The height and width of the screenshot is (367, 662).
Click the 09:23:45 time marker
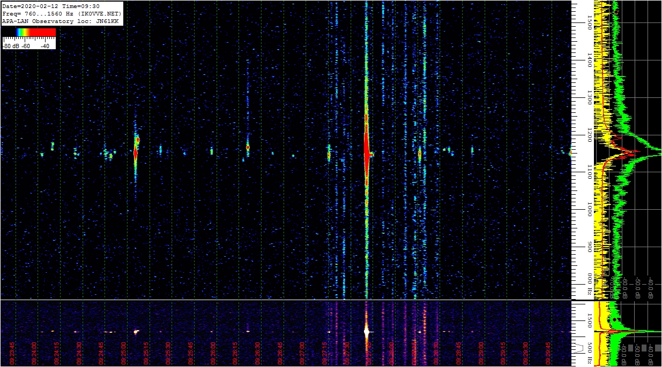(x=11, y=353)
